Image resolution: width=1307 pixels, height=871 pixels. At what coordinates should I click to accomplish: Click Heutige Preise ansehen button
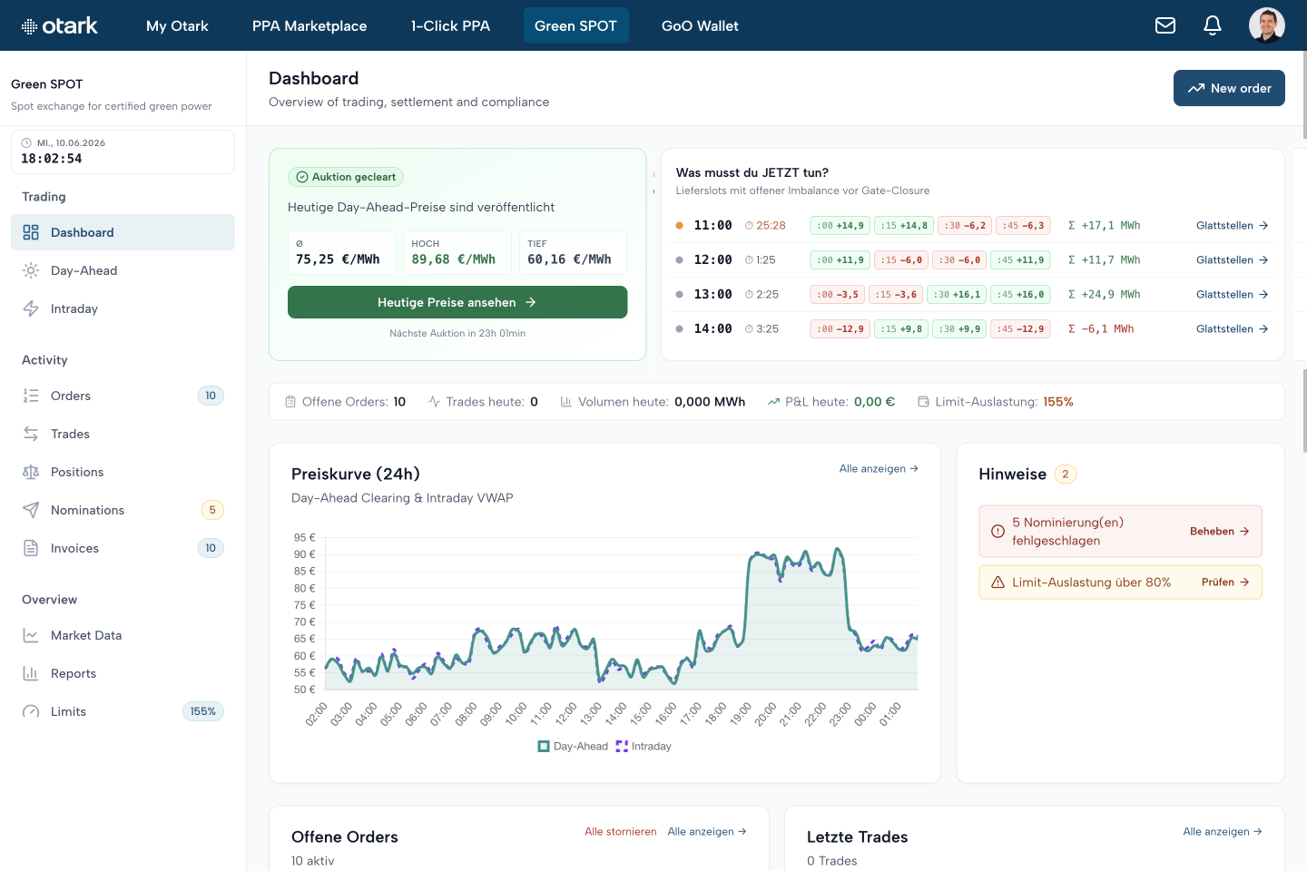[457, 302]
